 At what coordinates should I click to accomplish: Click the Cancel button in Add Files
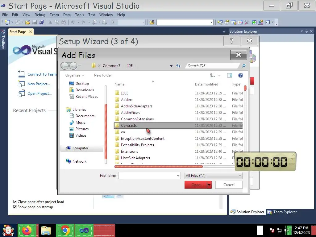pyautogui.click(x=229, y=185)
